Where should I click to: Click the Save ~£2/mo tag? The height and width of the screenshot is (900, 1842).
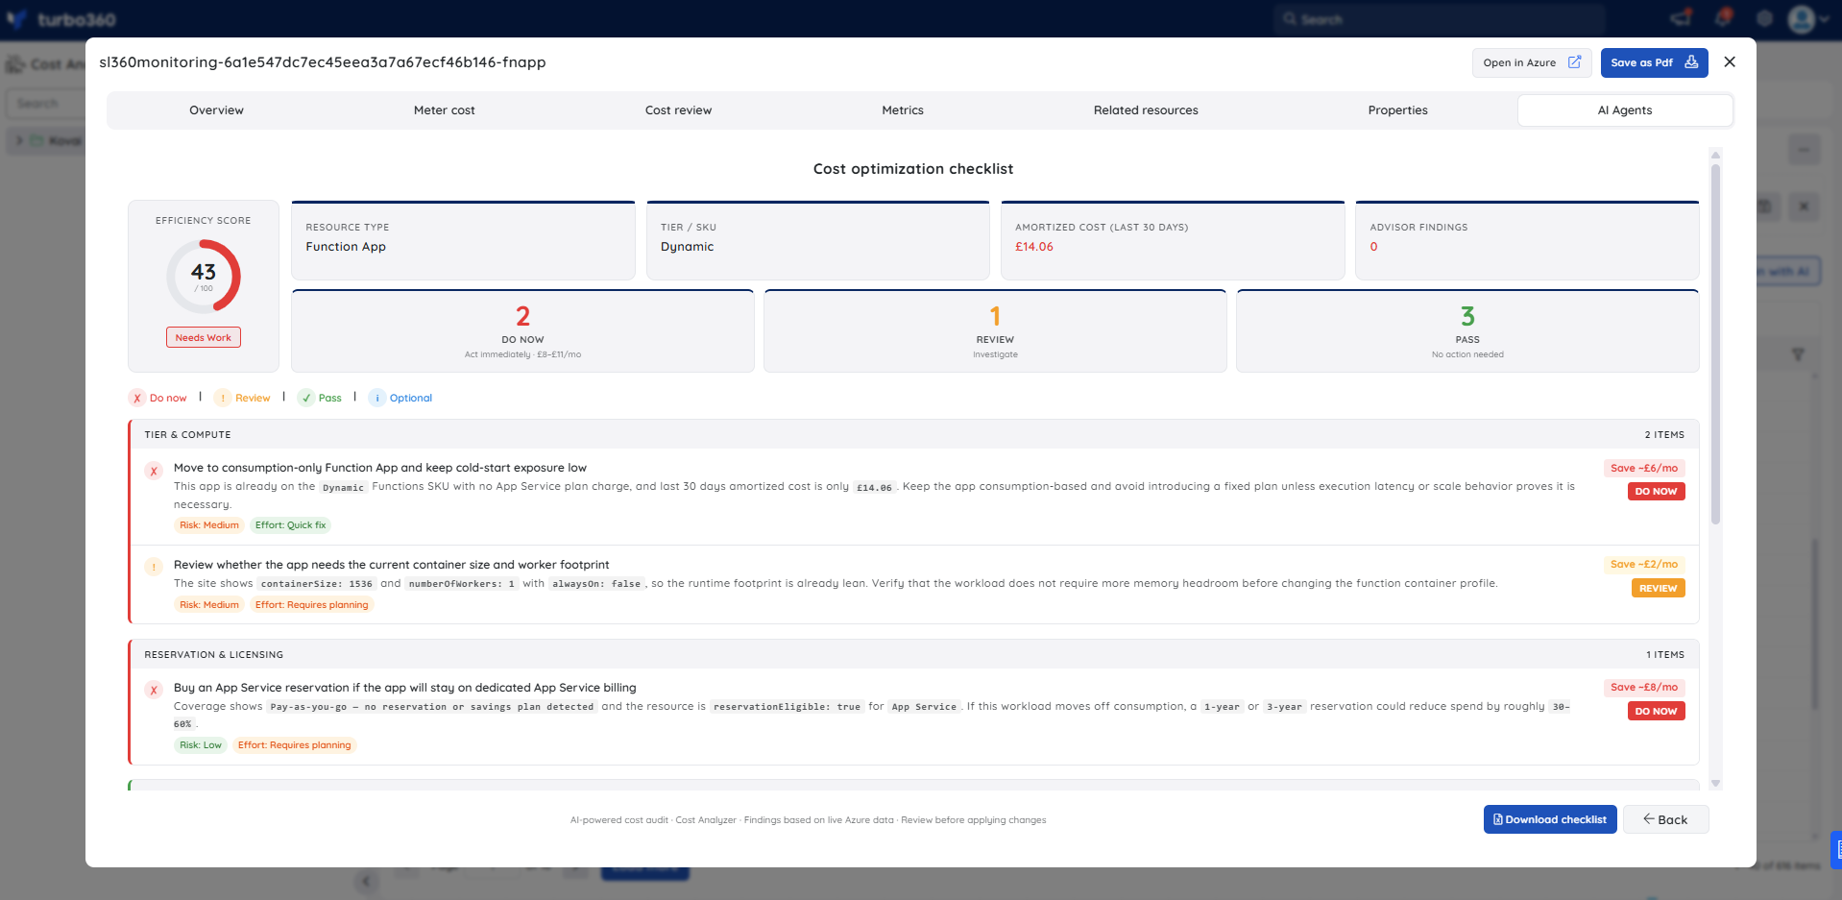(1644, 564)
